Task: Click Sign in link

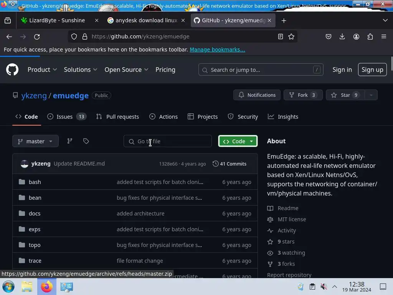Action: tap(342, 70)
